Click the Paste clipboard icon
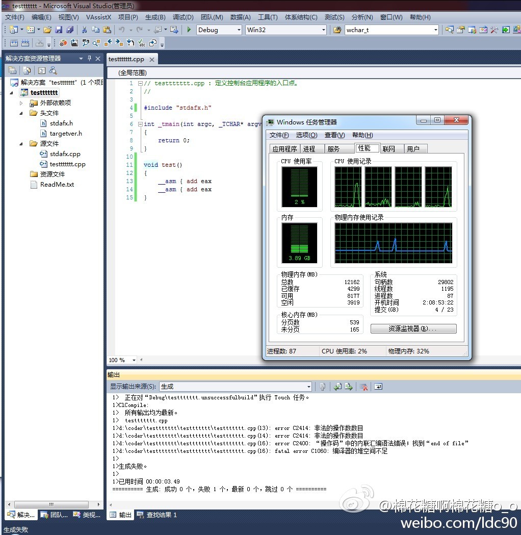 point(107,30)
